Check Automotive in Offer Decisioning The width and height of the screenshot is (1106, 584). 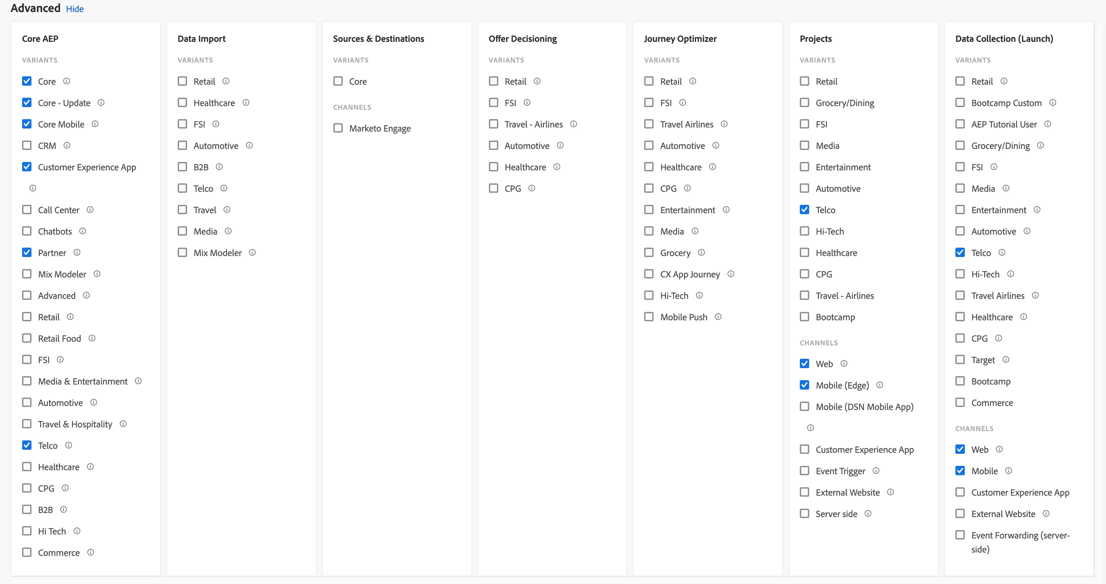(x=493, y=145)
